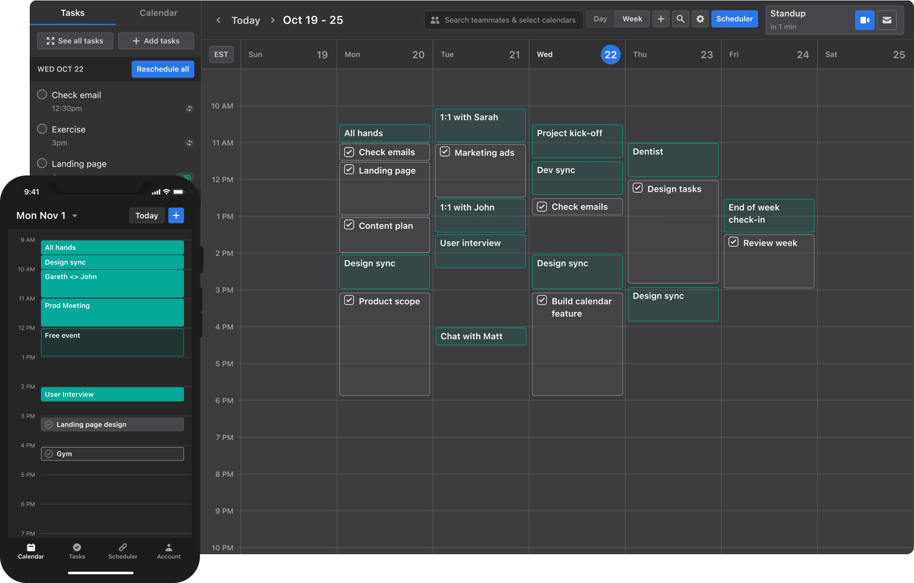
Task: Open the Chat with Matt event
Action: (x=481, y=337)
